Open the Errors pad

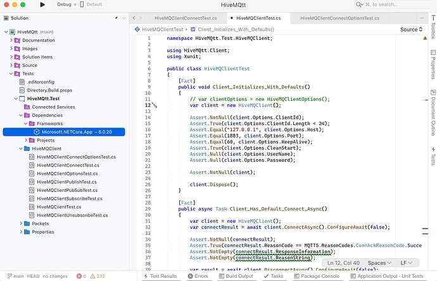pyautogui.click(x=198, y=277)
